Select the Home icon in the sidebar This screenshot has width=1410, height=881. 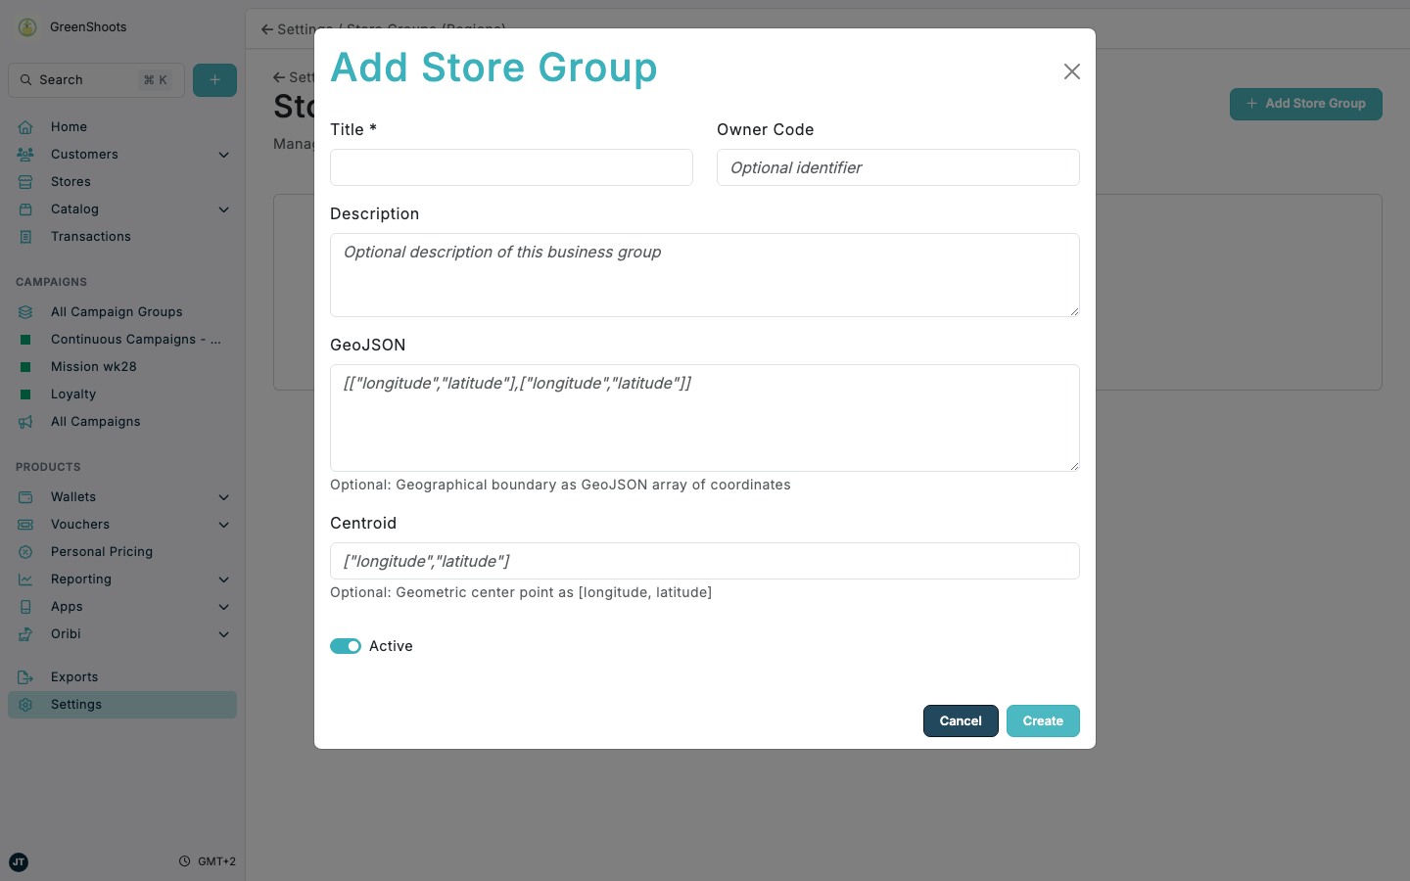(x=26, y=126)
